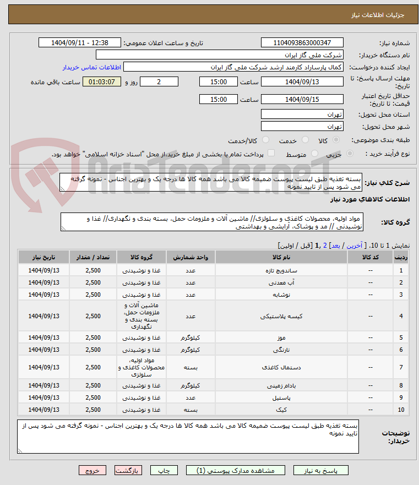Click the resize handle of توضیحات خریدار box
The width and height of the screenshot is (419, 485).
[20, 451]
